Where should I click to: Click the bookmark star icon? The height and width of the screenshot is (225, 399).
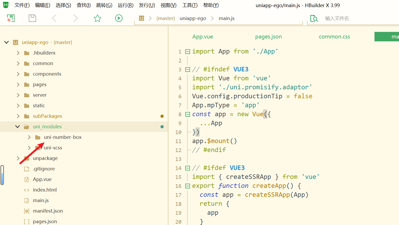pos(98,18)
